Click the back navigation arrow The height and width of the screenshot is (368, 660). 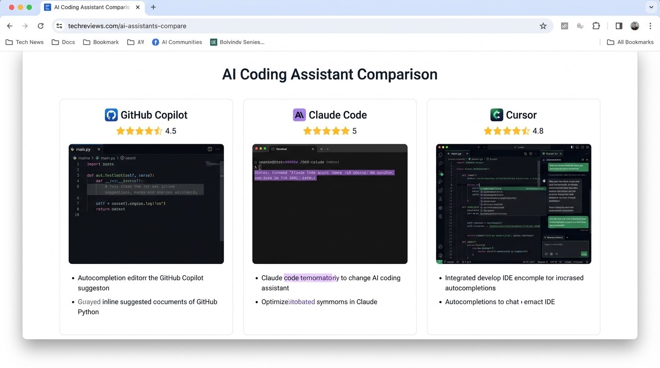click(10, 26)
